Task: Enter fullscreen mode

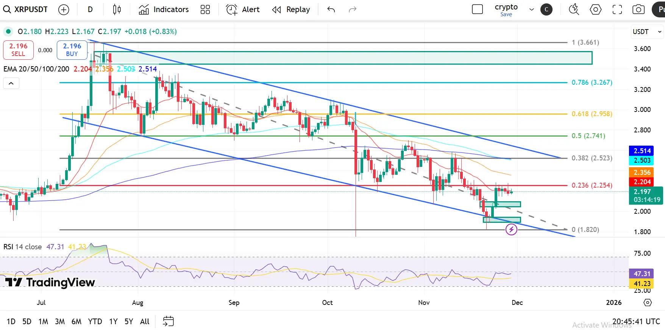Action: (x=617, y=9)
